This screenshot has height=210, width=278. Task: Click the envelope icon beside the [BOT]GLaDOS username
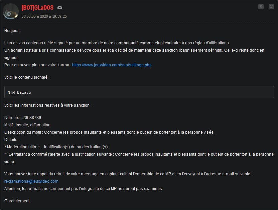point(60,7)
